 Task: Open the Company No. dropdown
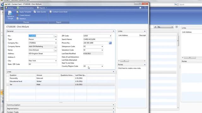[56, 43]
